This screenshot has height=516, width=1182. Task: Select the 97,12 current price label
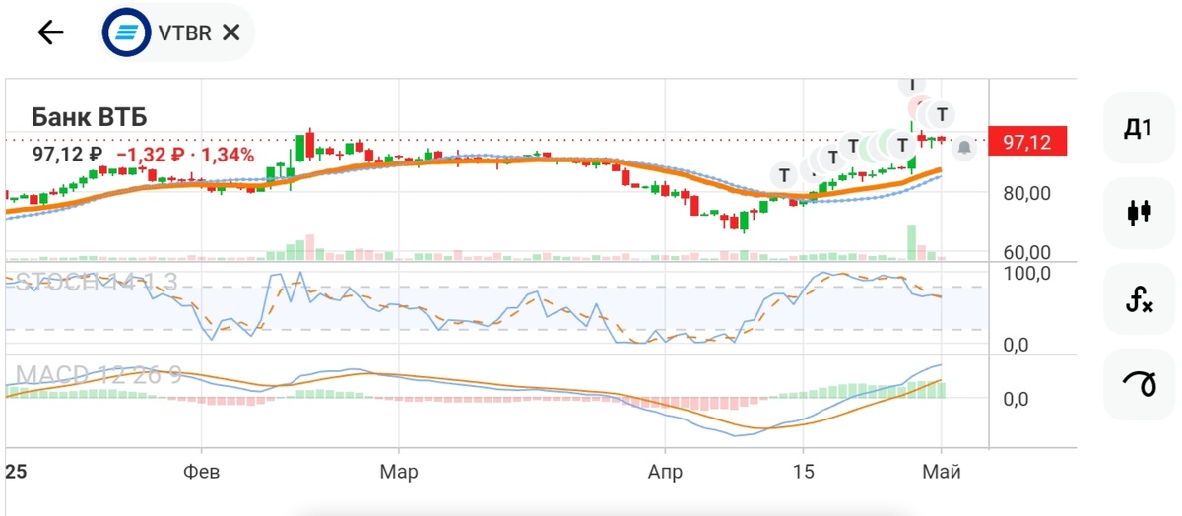1026,143
